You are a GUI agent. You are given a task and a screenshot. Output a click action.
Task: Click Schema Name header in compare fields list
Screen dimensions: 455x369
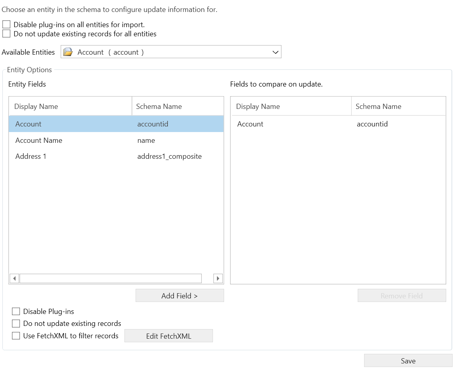398,106
